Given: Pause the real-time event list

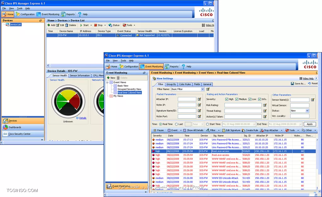Looking at the screenshot, I should [158, 130].
